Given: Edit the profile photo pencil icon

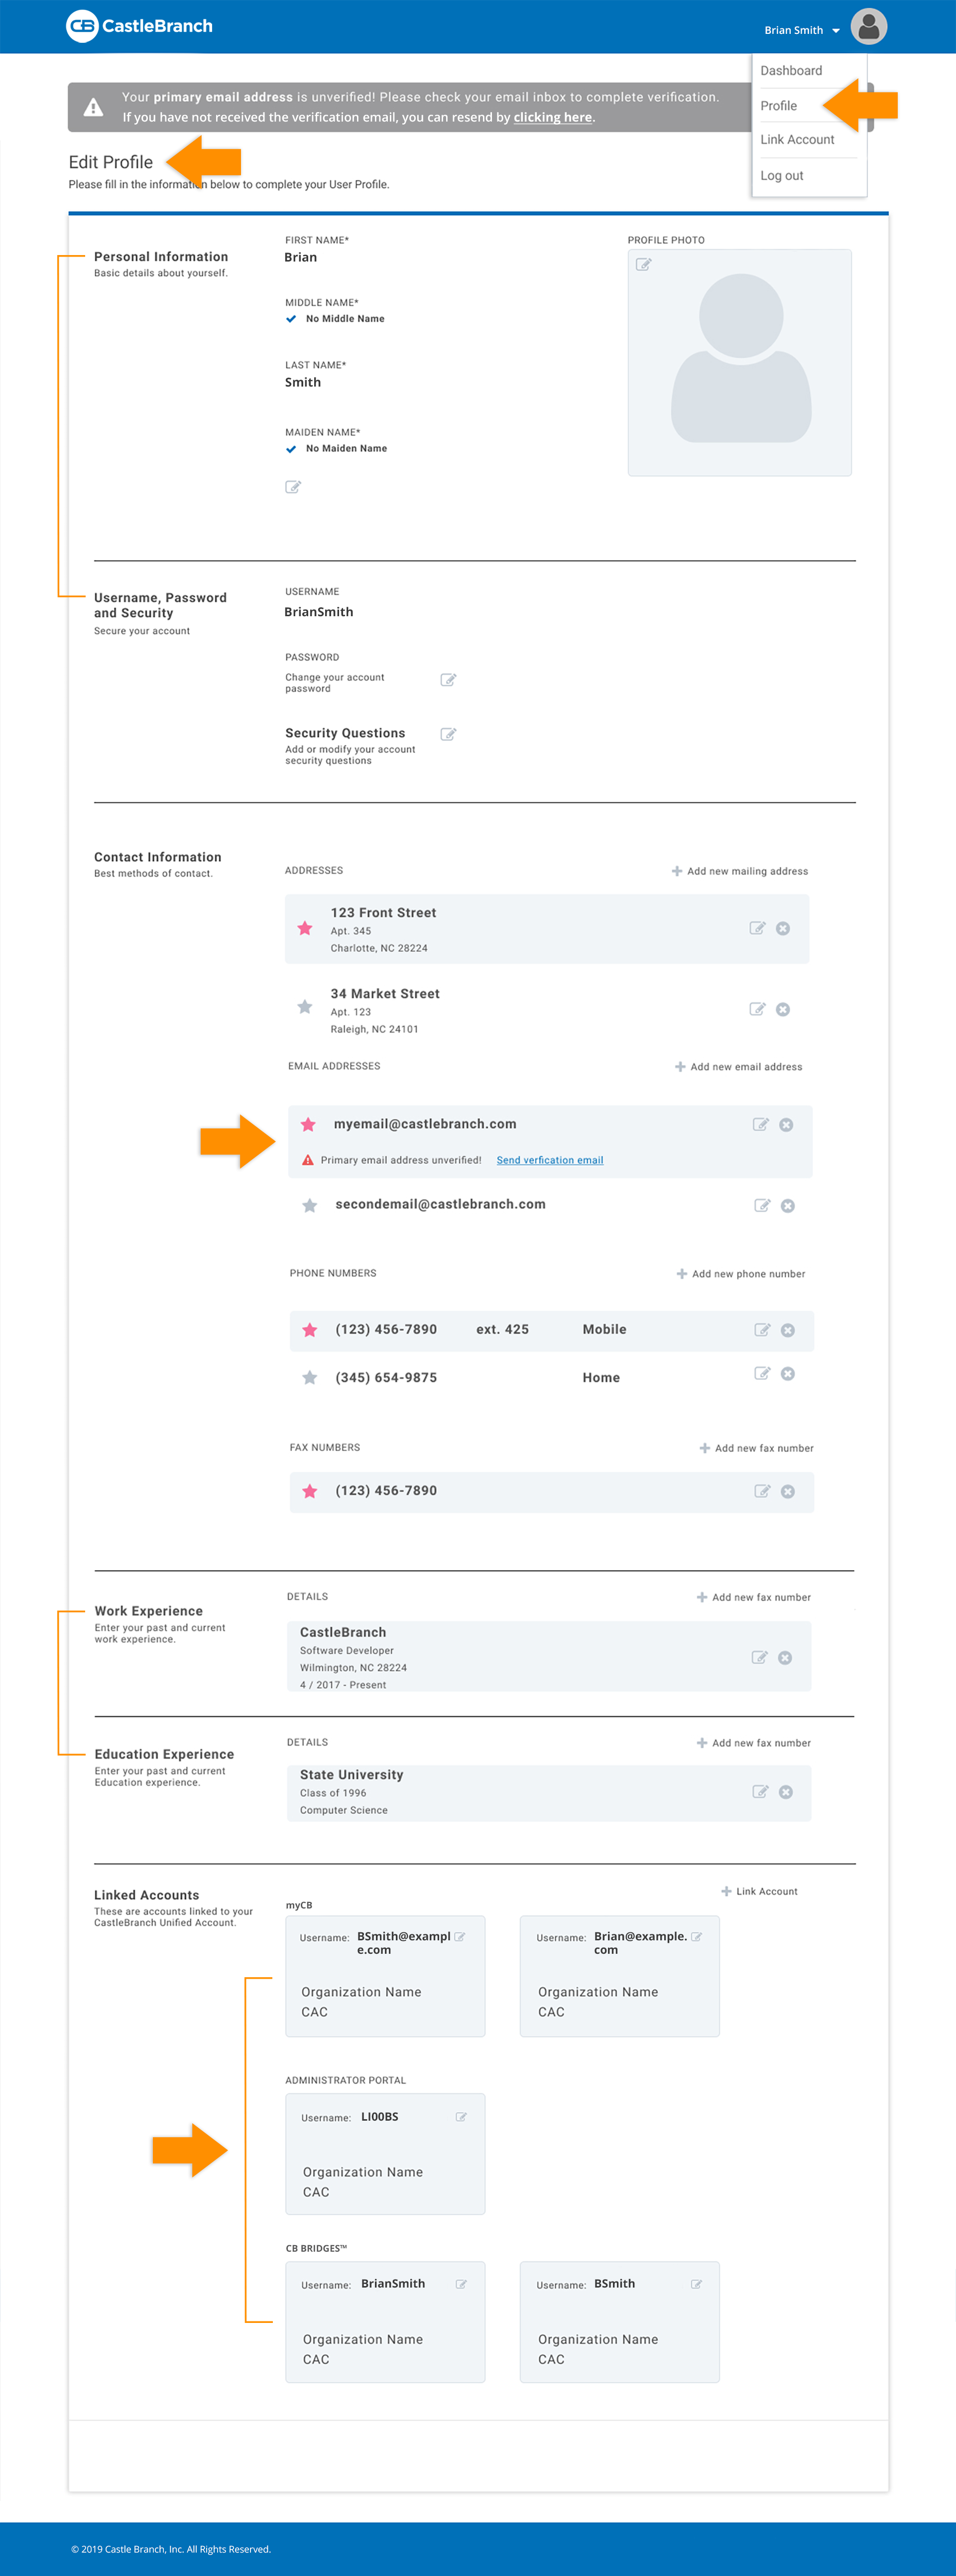Looking at the screenshot, I should pyautogui.click(x=644, y=265).
